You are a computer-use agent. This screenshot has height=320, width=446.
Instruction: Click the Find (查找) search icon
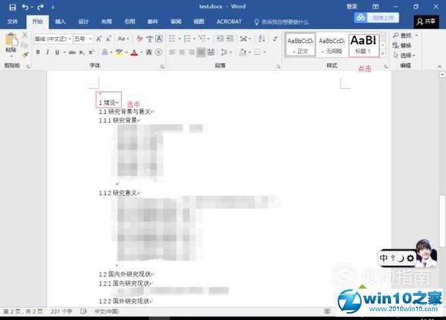[x=396, y=35]
